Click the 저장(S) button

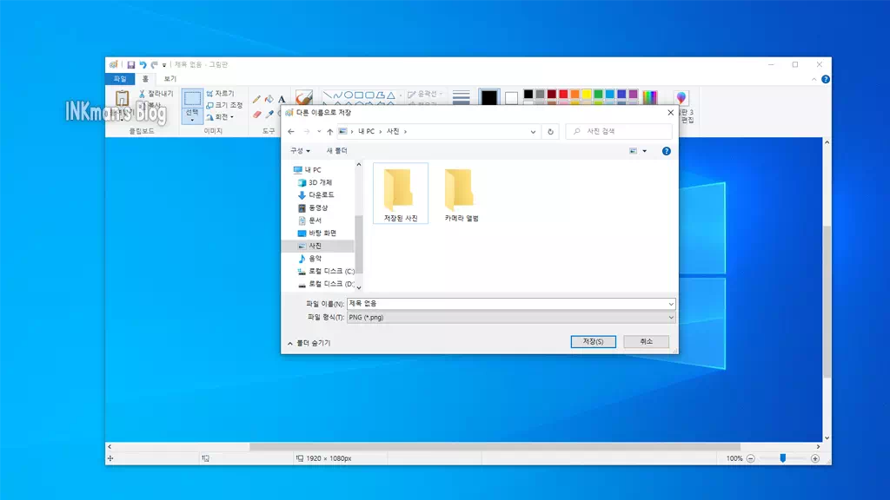[593, 342]
